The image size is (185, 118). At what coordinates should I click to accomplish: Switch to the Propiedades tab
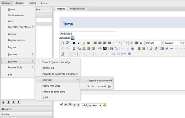(77, 9)
